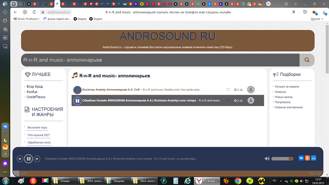Click page vertical scrollbar
This screenshot has height=185, width=329.
tap(327, 49)
